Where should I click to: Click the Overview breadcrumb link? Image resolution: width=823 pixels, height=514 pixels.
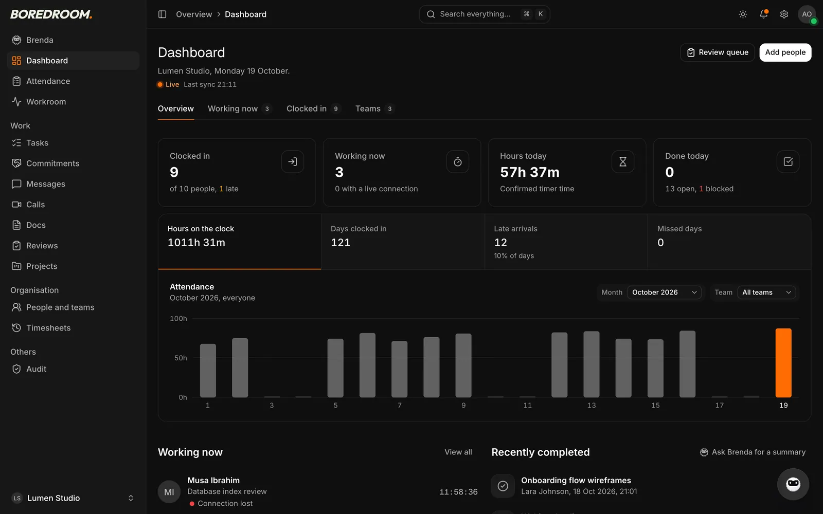point(194,14)
